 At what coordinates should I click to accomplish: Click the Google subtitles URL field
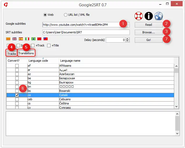tap(86, 25)
